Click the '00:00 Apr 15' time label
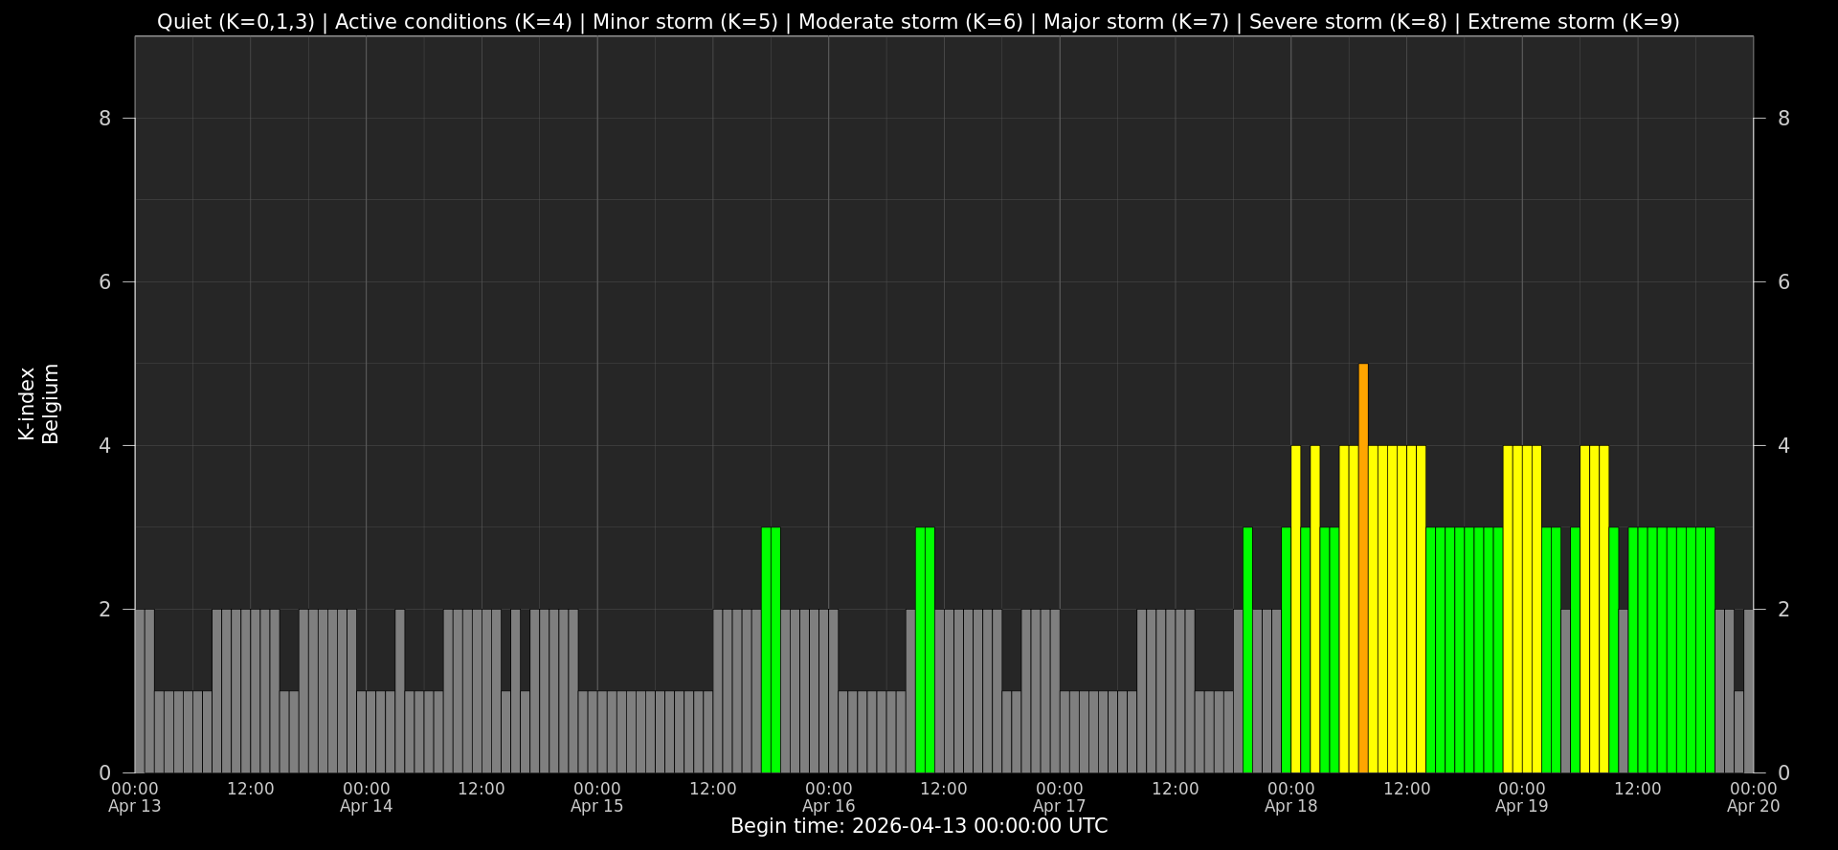1838x850 pixels. click(597, 797)
